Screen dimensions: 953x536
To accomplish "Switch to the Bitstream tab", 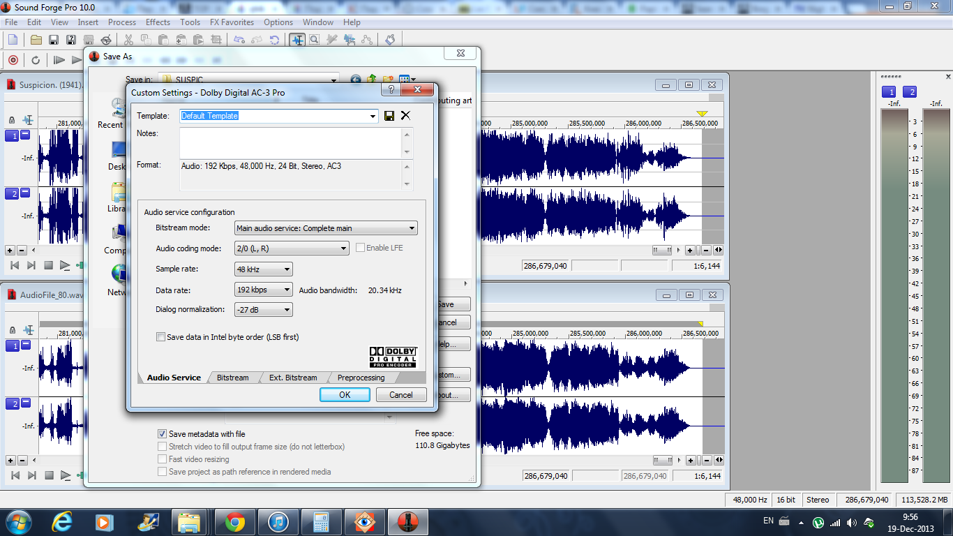I will click(x=232, y=378).
